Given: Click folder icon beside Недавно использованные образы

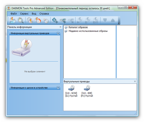Looking at the screenshot, I should (x=66, y=31).
